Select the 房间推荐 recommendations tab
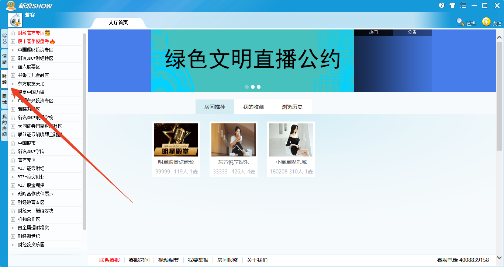This screenshot has width=504, height=267. 215,106
